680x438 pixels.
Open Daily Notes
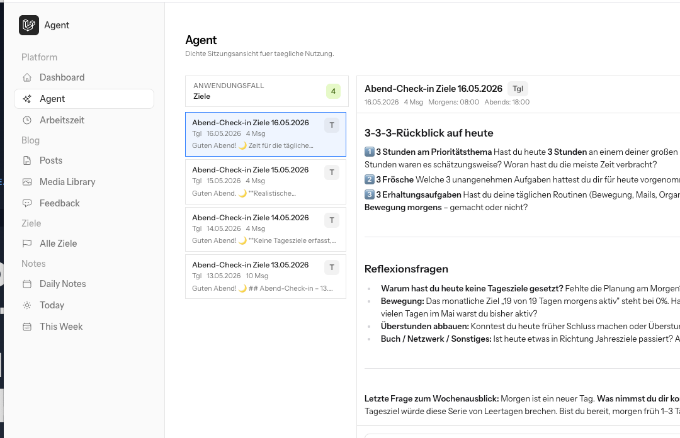click(84, 284)
